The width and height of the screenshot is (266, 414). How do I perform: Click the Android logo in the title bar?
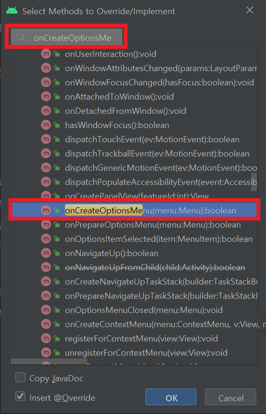[x=12, y=11]
